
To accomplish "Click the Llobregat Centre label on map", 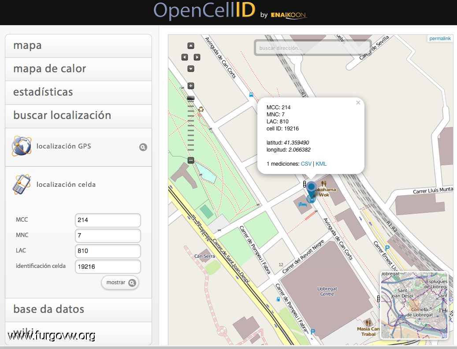I will 327,291.
